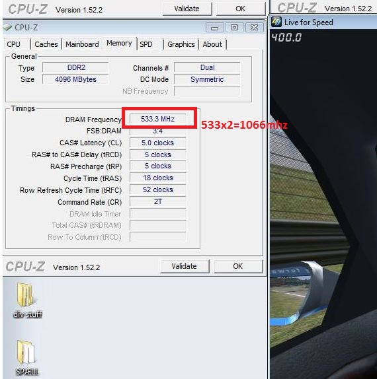Click Validate in the Memory window

185,266
